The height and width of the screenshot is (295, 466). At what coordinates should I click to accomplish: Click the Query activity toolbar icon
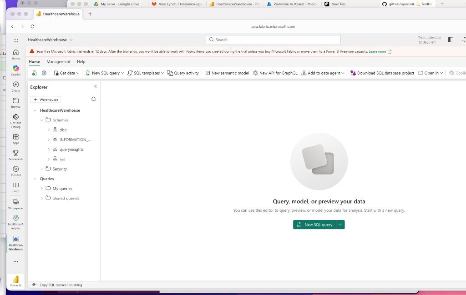[x=183, y=73]
